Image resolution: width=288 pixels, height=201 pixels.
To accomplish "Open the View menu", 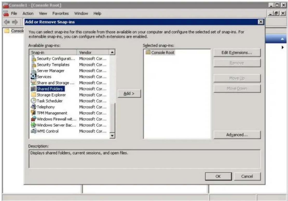I will click(43, 13).
